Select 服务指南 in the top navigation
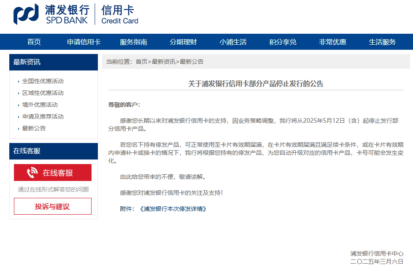Image resolution: width=413 pixels, height=267 pixels. click(134, 42)
